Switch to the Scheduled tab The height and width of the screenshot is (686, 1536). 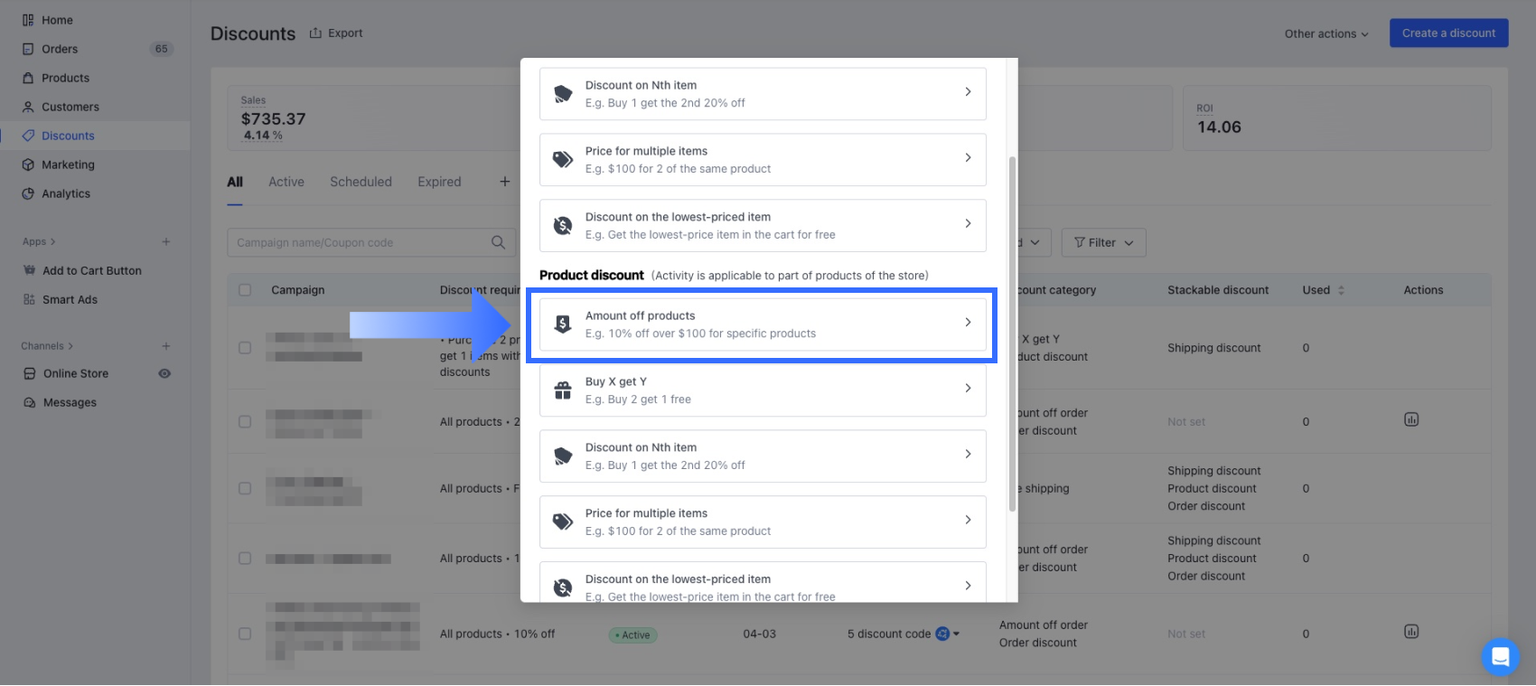click(361, 182)
